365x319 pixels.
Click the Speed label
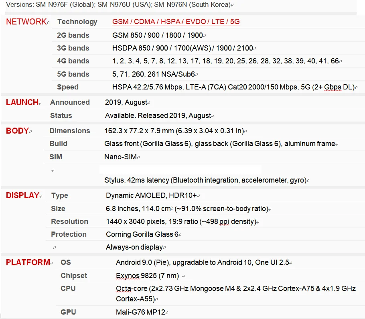pos(68,87)
